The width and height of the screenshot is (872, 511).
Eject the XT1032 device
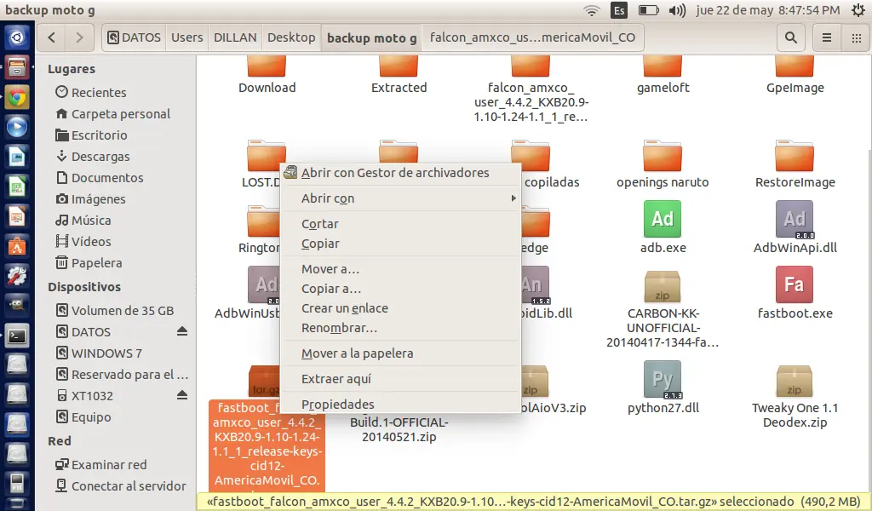(182, 395)
